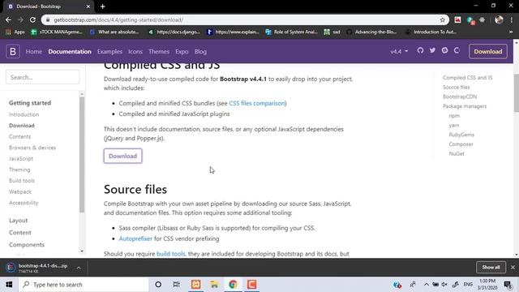Viewport: 519px width, 292px height.
Task: Open the Role of System Anal... bookmark
Action: [x=292, y=32]
